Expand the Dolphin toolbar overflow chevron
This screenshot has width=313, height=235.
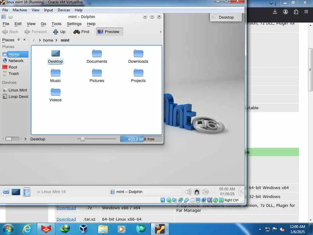(x=161, y=32)
